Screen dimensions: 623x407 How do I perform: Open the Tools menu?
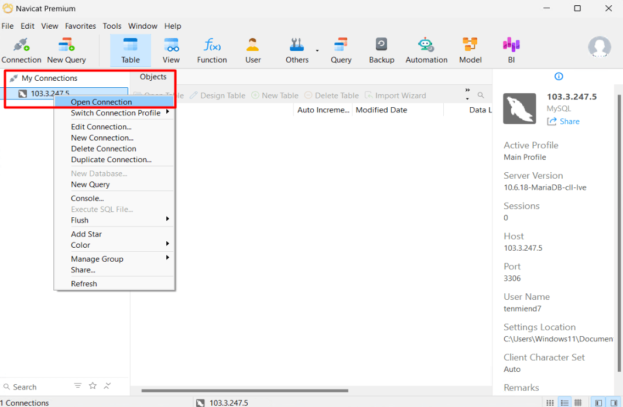pos(112,26)
